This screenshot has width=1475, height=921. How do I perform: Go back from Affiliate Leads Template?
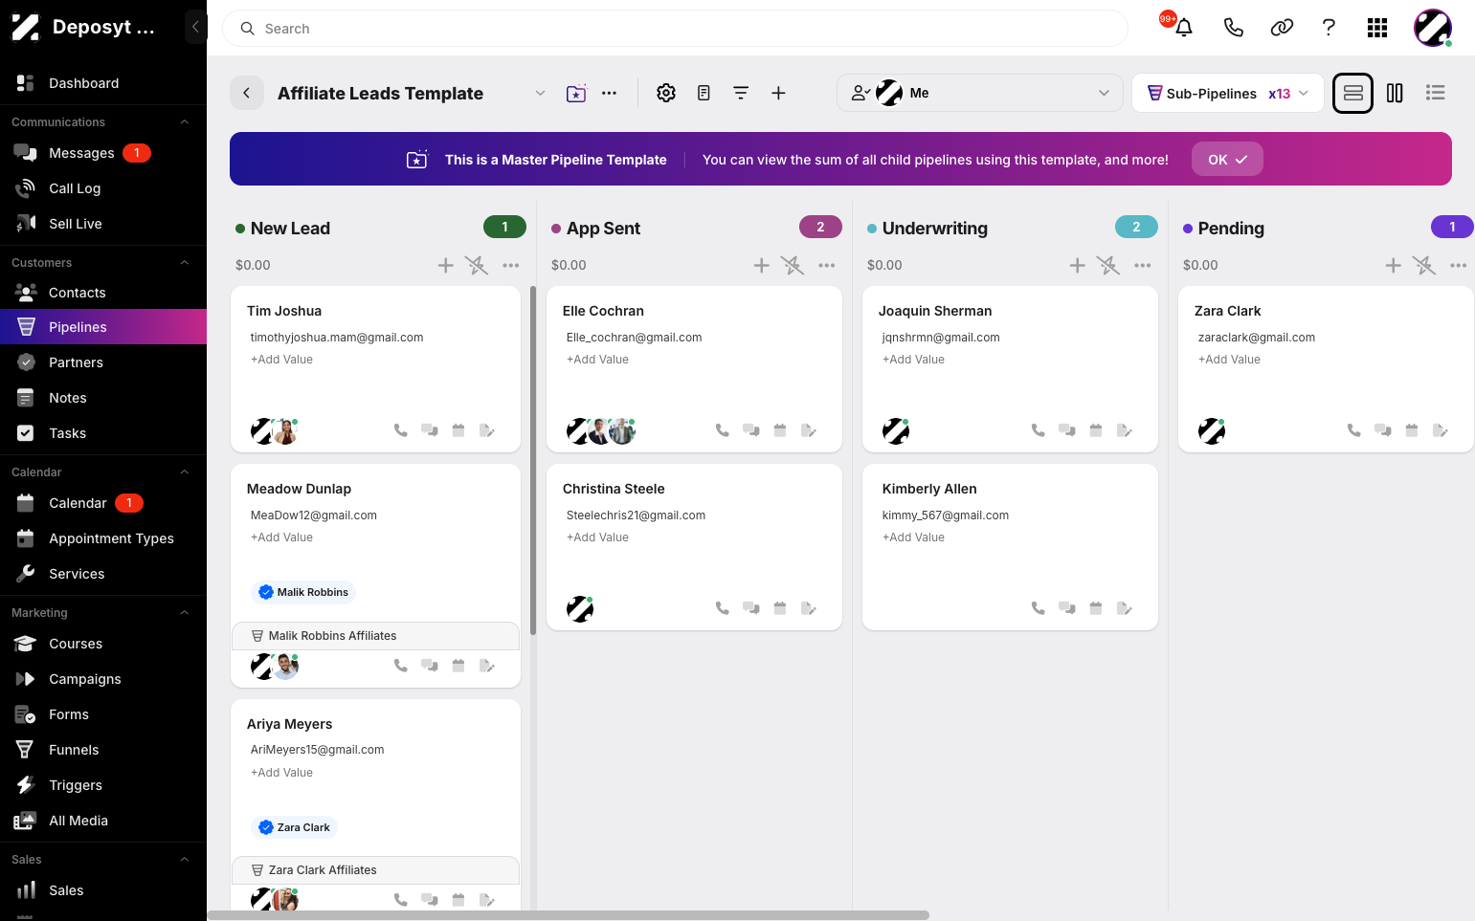[x=247, y=93]
